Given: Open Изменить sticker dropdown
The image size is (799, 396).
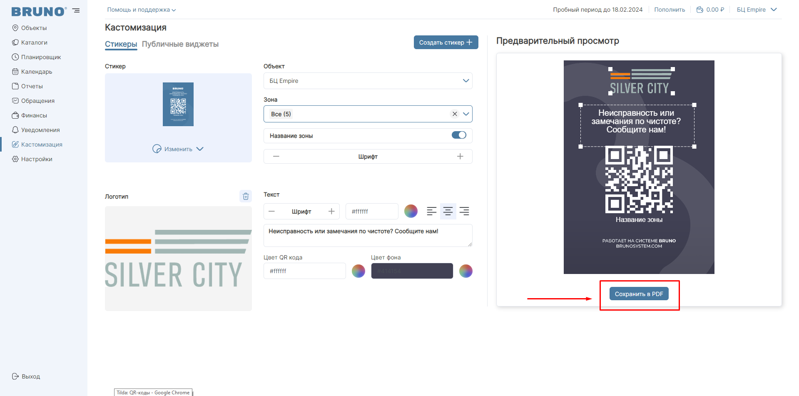Looking at the screenshot, I should 178,149.
